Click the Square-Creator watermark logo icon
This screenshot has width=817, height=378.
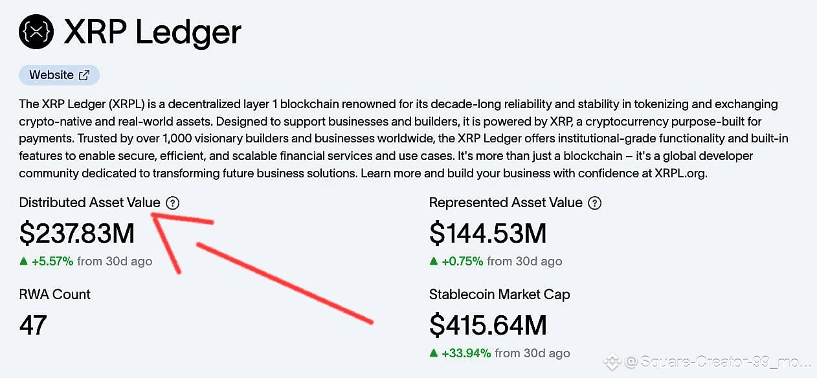coord(612,362)
